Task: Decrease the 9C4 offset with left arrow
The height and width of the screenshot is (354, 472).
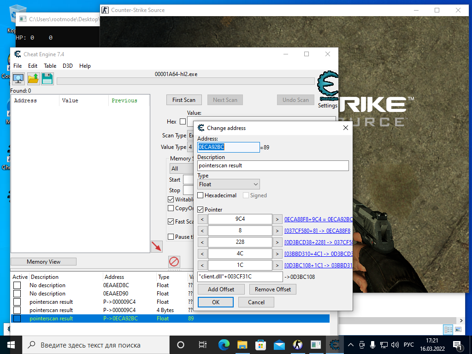Action: click(x=202, y=219)
